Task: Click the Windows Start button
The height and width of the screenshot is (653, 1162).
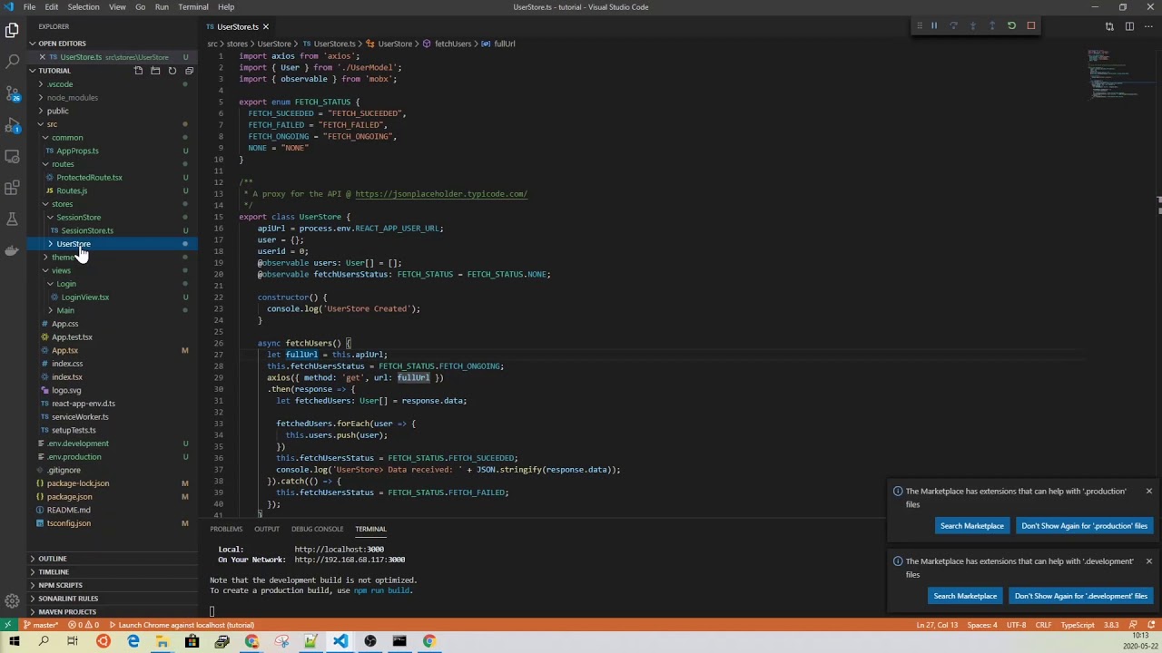Action: click(x=14, y=641)
